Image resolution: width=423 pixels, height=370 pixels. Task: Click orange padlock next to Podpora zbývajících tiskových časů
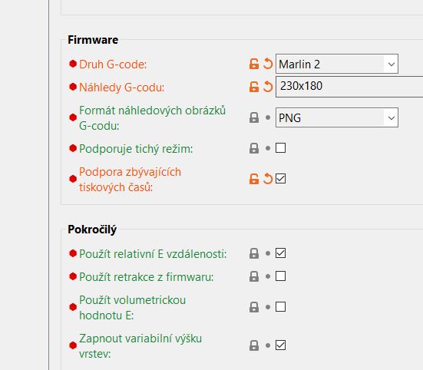point(254,179)
